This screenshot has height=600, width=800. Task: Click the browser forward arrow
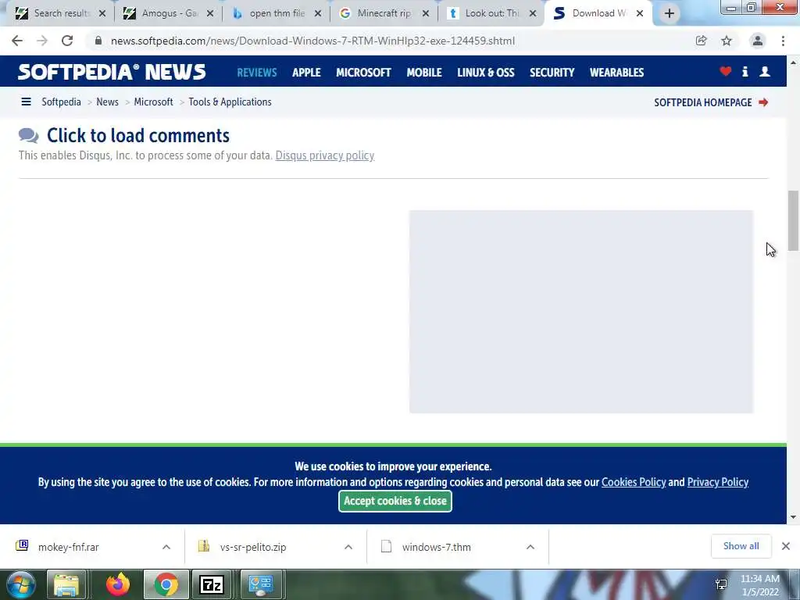tap(42, 41)
